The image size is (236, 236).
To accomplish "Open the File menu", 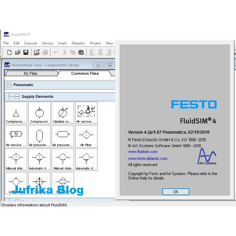I will point(6,43).
